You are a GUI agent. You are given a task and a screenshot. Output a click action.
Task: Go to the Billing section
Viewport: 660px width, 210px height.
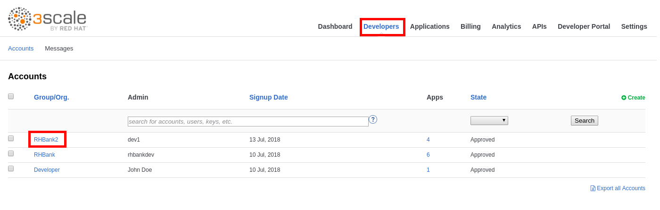pyautogui.click(x=470, y=26)
